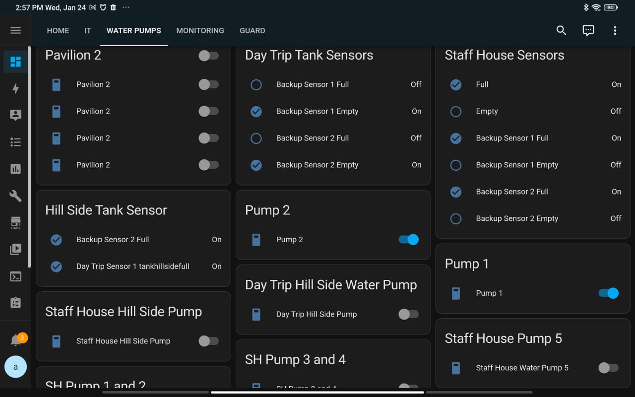This screenshot has width=635, height=397.
Task: Open the wrench tools sidebar icon
Action: pyautogui.click(x=15, y=196)
